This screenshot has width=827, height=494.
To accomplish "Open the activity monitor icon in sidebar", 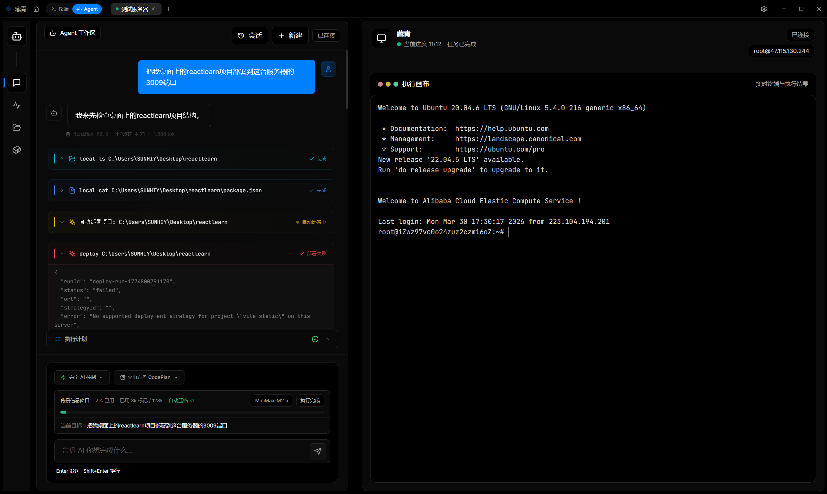I will pyautogui.click(x=17, y=105).
